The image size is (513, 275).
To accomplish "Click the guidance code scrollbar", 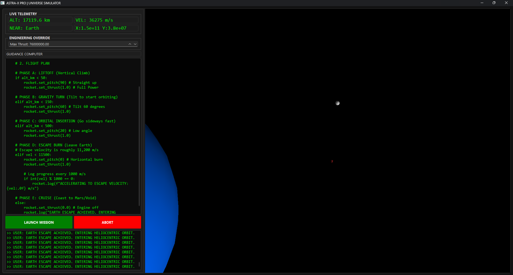I will pyautogui.click(x=139, y=146).
